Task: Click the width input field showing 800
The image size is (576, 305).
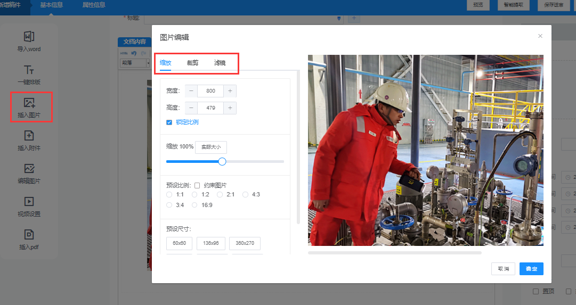Action: [x=210, y=91]
